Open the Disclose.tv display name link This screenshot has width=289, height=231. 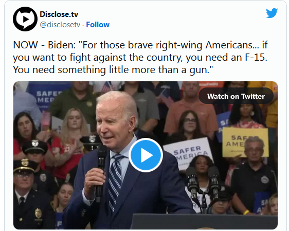[59, 14]
